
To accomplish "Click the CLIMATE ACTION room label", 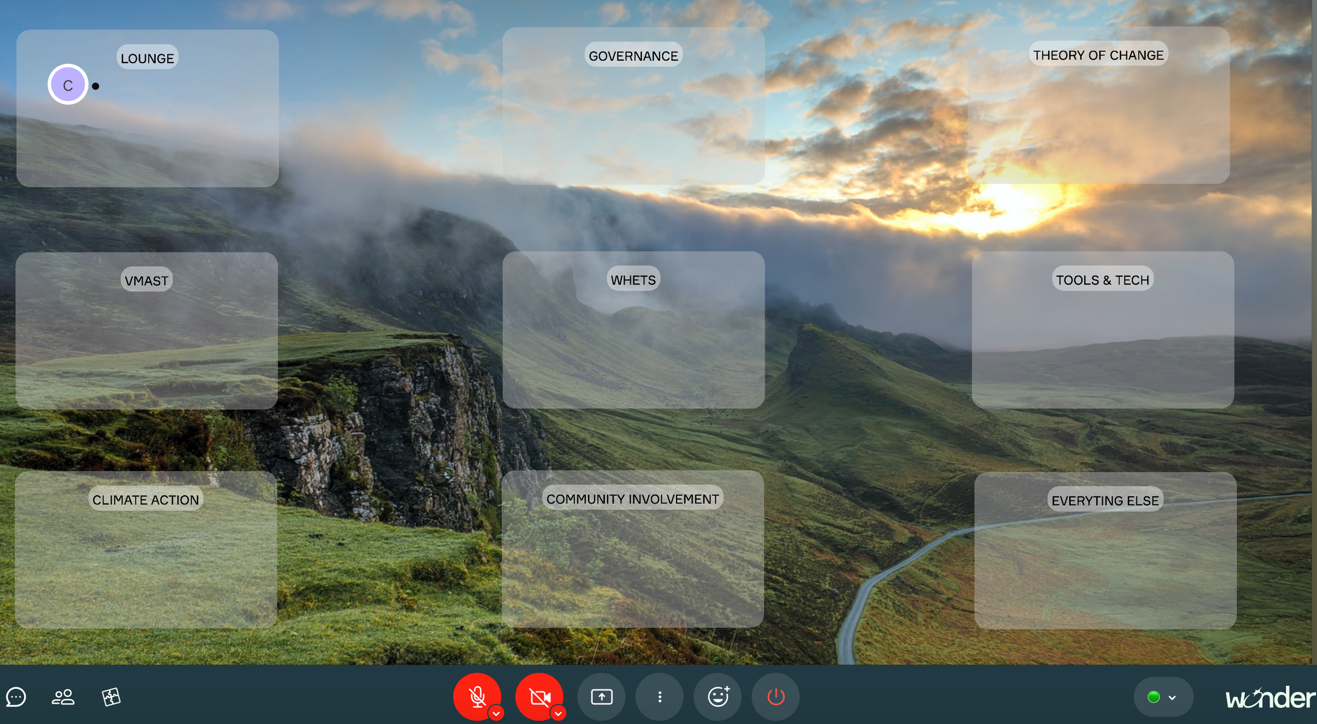I will point(146,499).
